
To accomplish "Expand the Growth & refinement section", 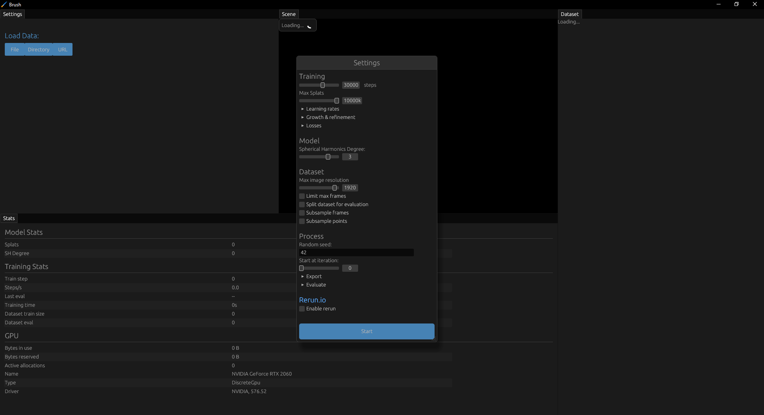I will [331, 117].
